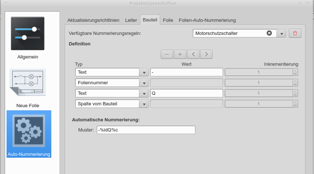Image resolution: width=314 pixels, height=174 pixels.
Task: Click the first row Wert field with dash
Action: coord(186,72)
